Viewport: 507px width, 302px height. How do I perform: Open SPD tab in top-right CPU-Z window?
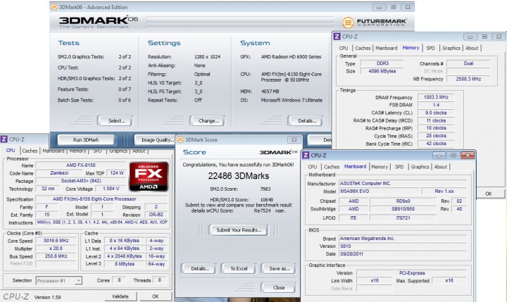click(430, 48)
